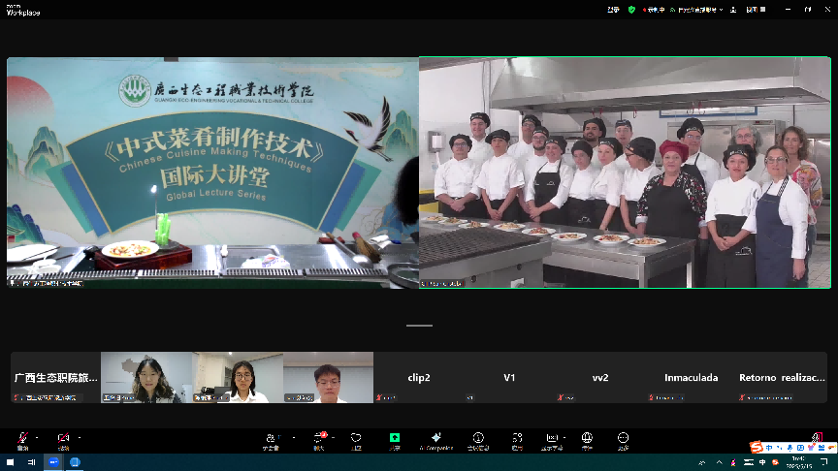Click the Sogou input method S icon
The width and height of the screenshot is (838, 471).
tap(756, 447)
